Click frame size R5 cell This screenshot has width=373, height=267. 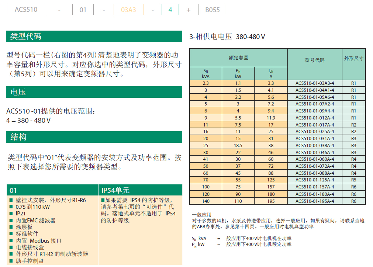point(354,180)
